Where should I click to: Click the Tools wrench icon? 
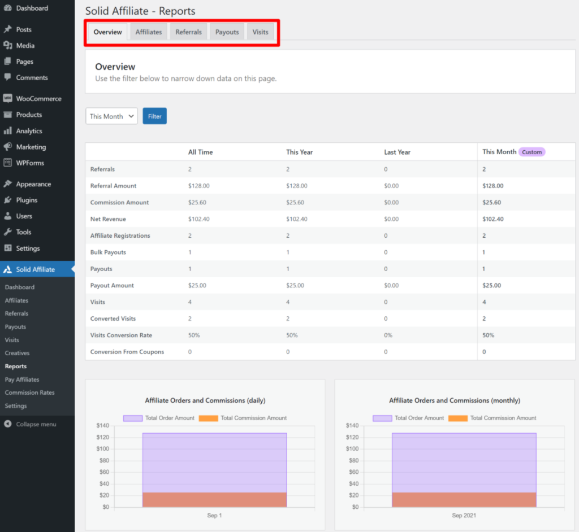(x=8, y=232)
